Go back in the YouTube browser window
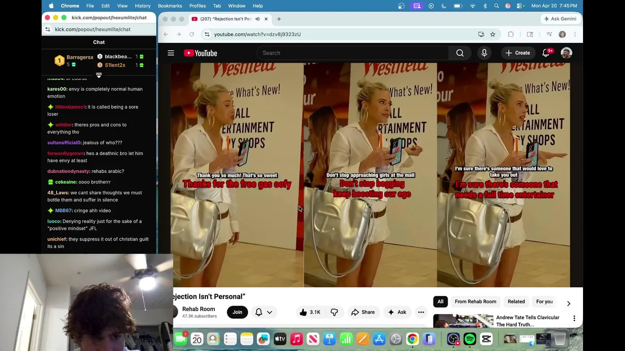625x351 pixels. click(x=166, y=34)
